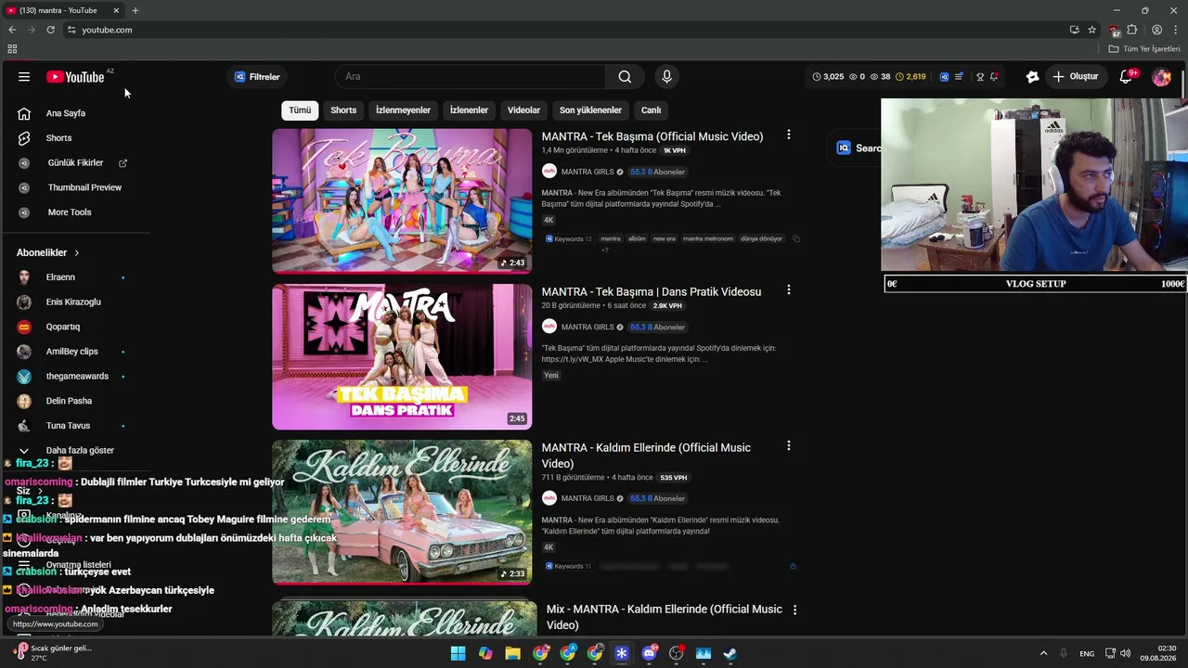Select the İzlenenler filter chip

point(469,110)
